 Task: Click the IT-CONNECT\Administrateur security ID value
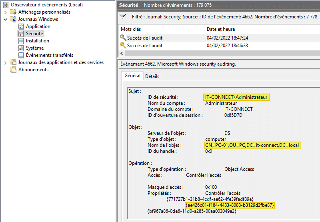236,97
